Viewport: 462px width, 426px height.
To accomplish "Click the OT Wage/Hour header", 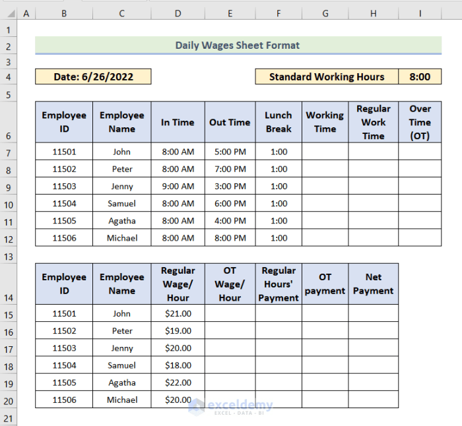I will pos(230,284).
